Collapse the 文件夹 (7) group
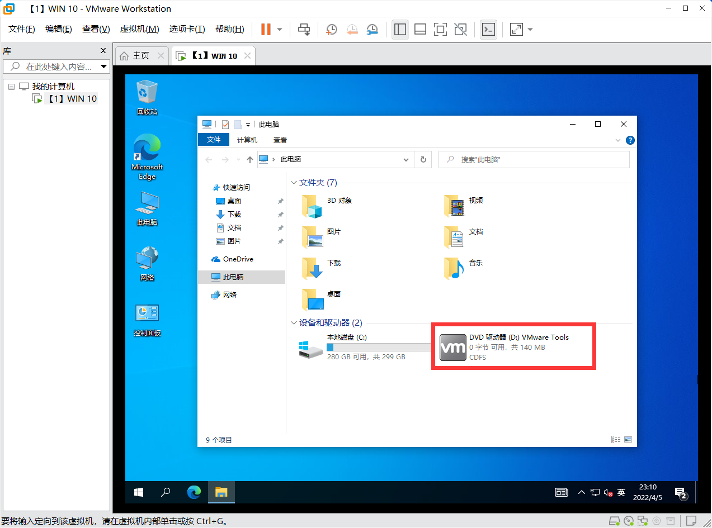The width and height of the screenshot is (712, 528). click(x=294, y=183)
